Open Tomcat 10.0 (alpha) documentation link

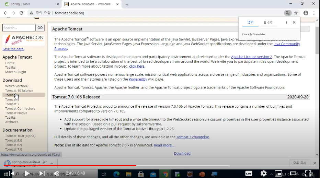20,136
